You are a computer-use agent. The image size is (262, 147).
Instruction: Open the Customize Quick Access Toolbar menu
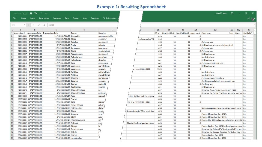click(x=46, y=13)
